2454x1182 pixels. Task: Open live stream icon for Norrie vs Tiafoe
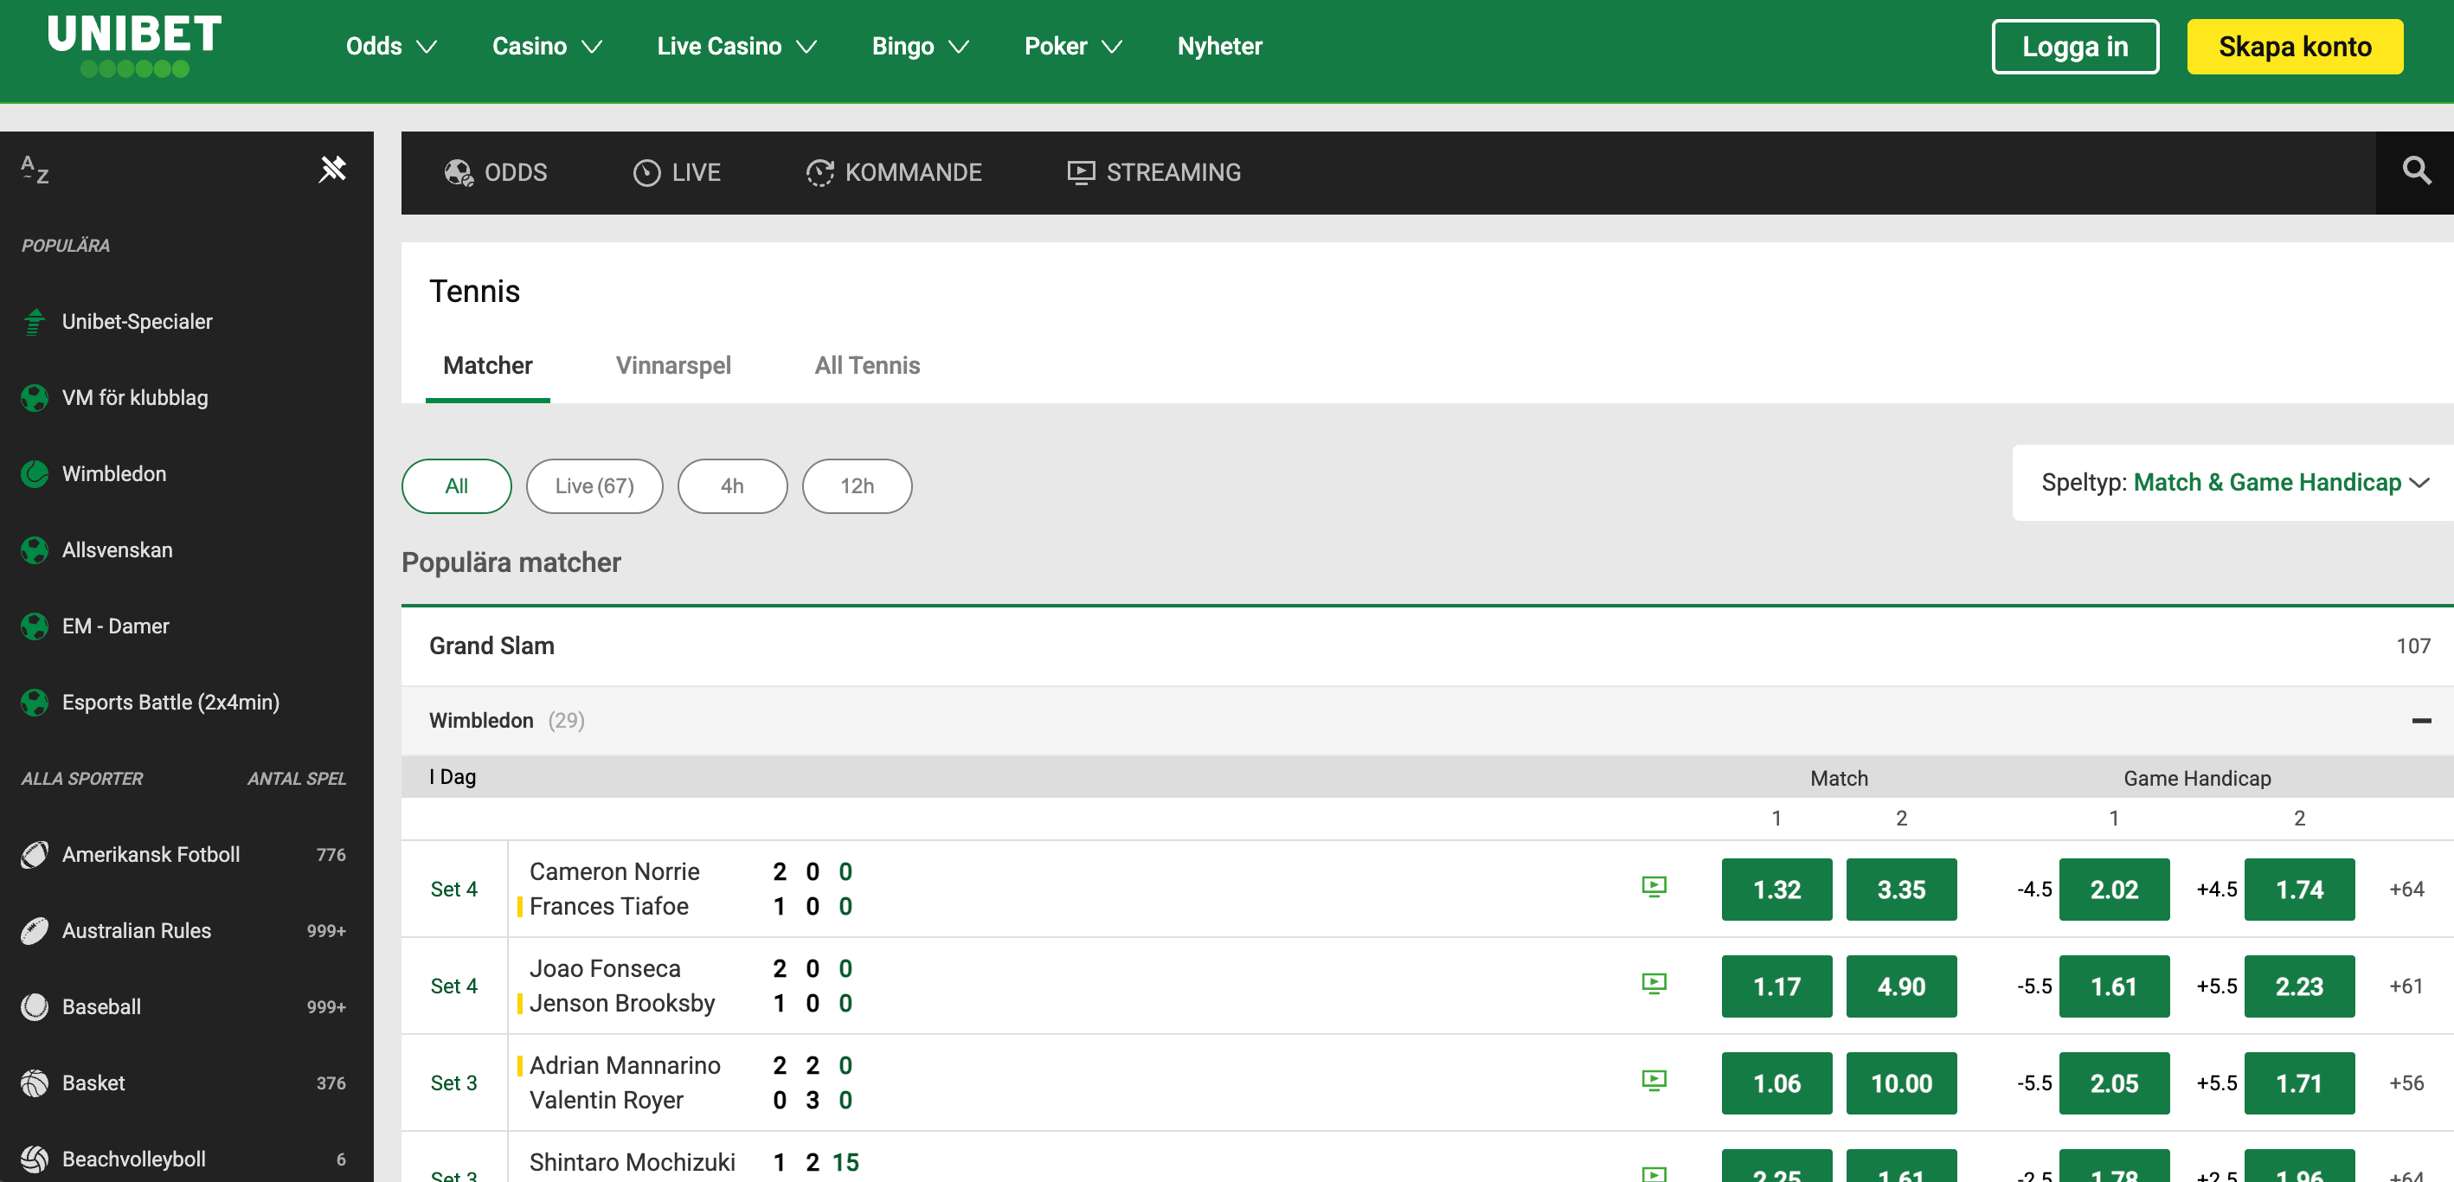(x=1654, y=888)
